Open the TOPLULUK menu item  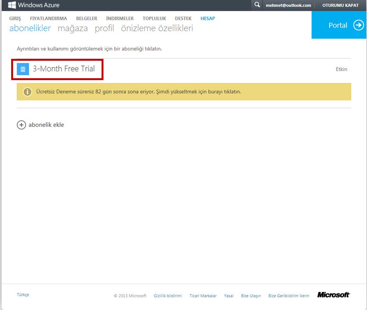point(154,19)
